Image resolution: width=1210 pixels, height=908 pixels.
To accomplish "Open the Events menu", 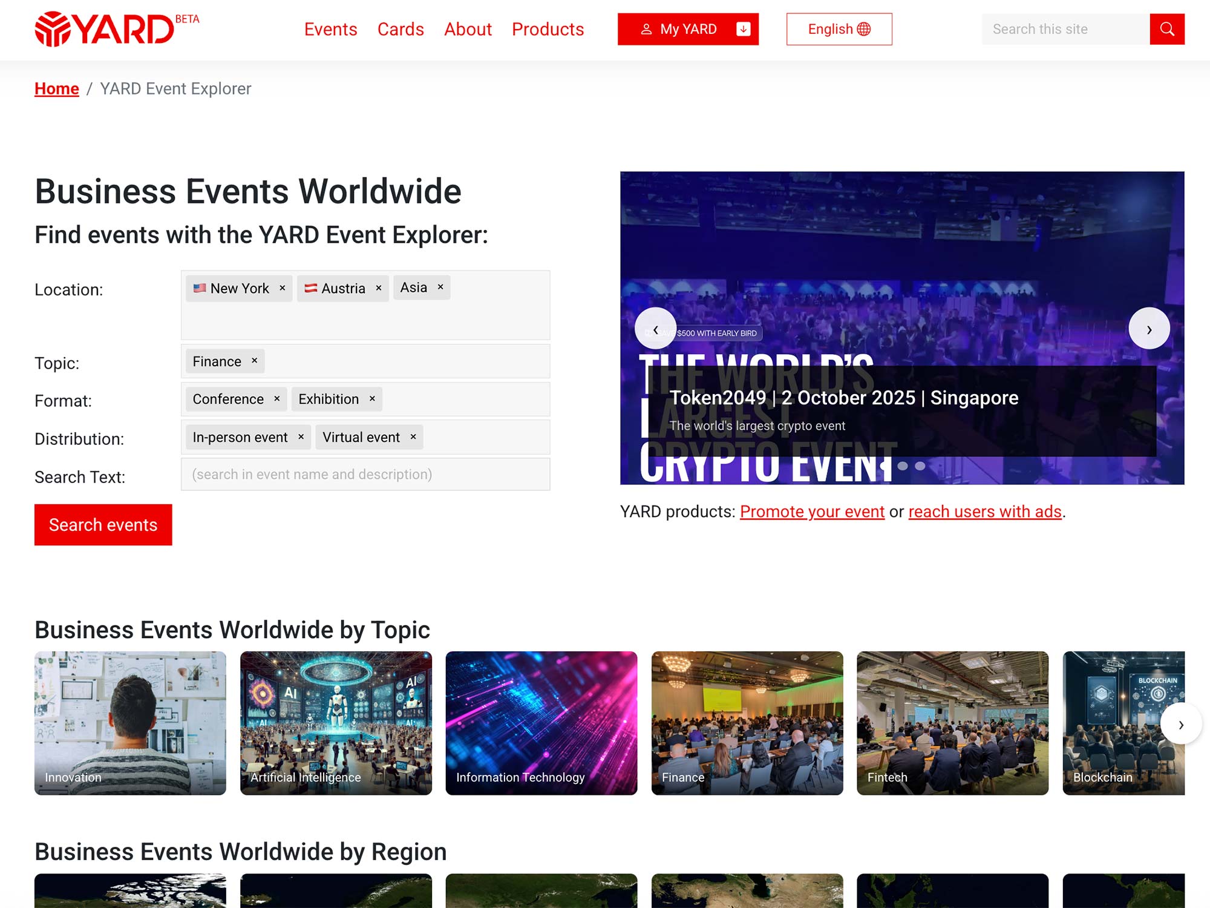I will pyautogui.click(x=330, y=29).
